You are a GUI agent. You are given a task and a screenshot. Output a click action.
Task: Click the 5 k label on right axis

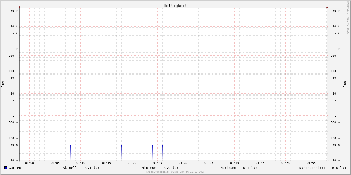point(337,33)
